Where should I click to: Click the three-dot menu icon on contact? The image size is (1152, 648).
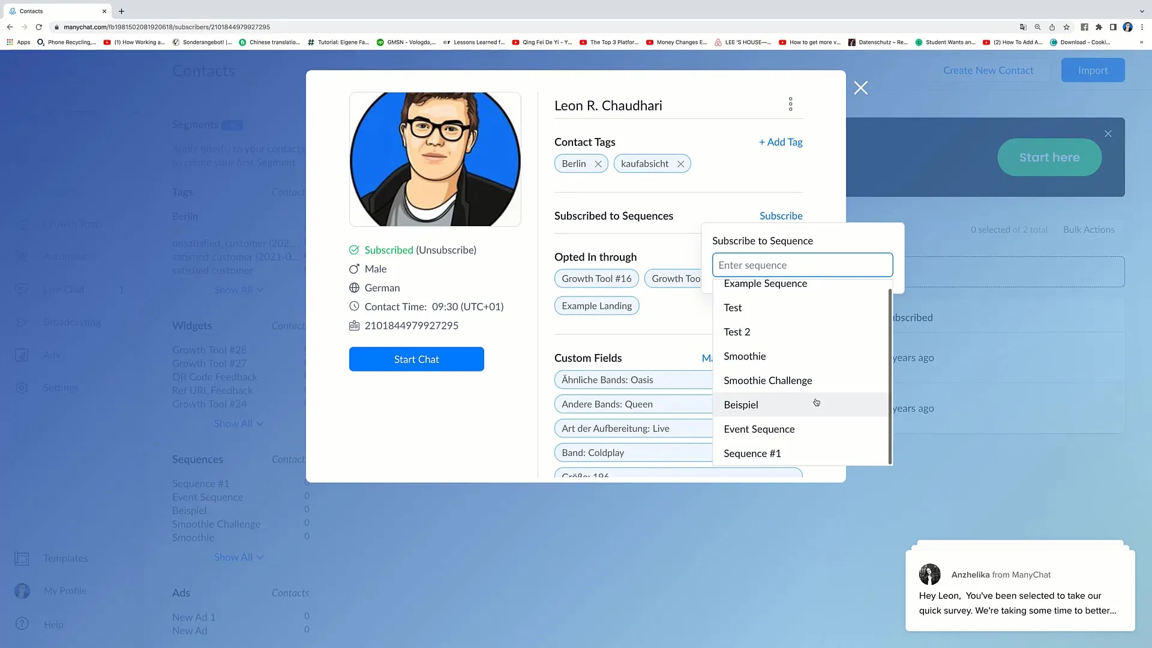(790, 104)
